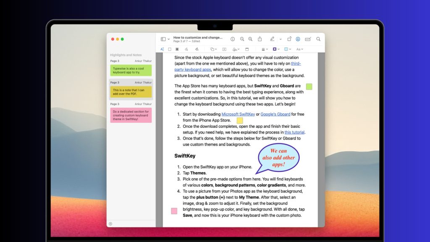
Task: Click the Markup toolbar pen icon
Action: click(x=272, y=39)
